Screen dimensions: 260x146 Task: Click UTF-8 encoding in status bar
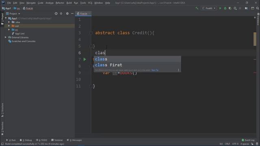235,144
